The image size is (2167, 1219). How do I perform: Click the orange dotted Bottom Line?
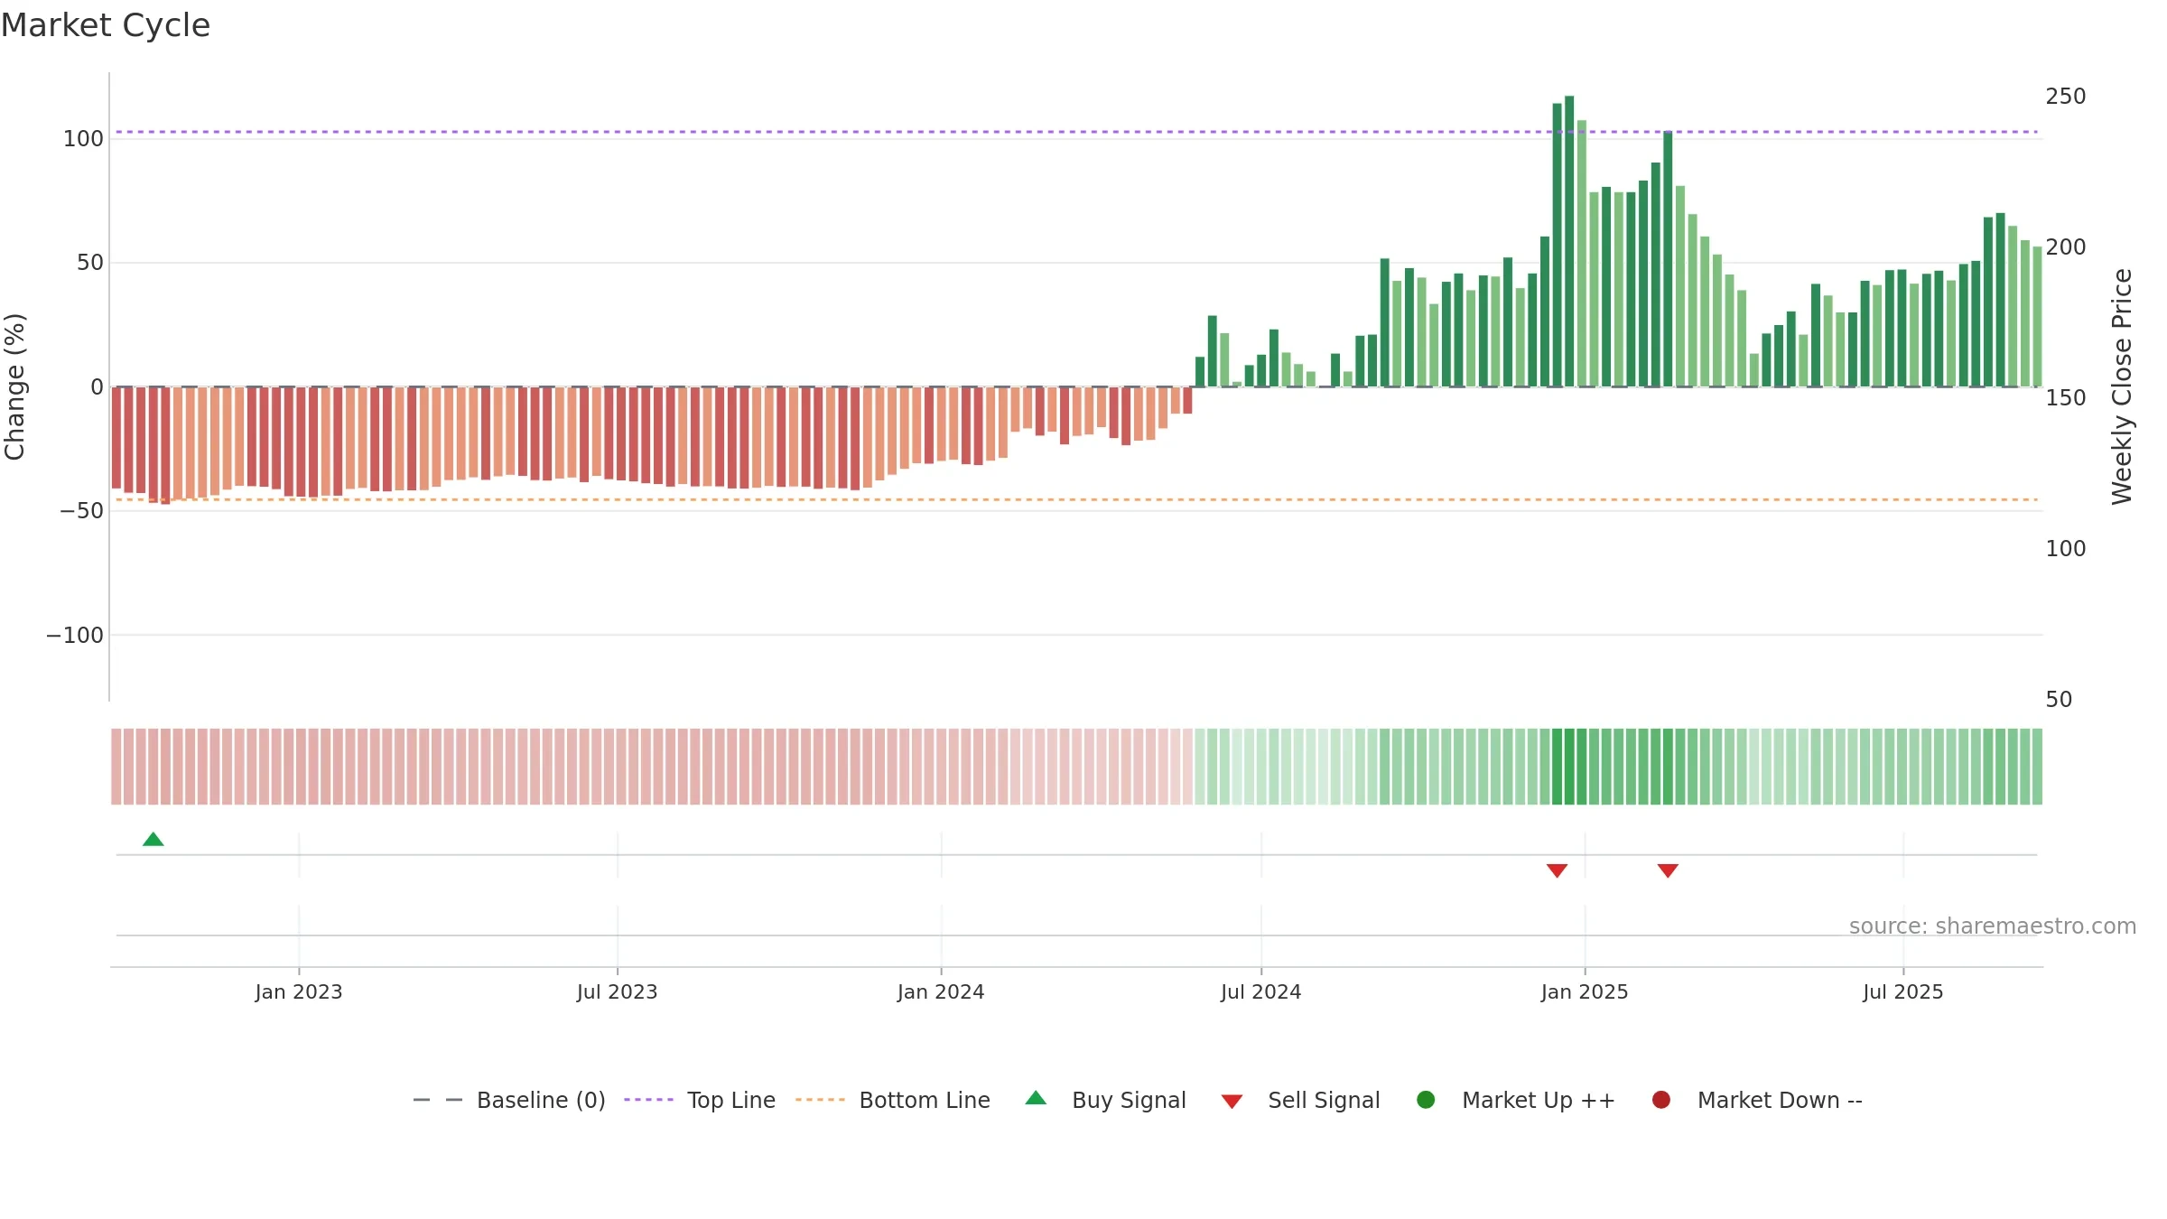1076,499
